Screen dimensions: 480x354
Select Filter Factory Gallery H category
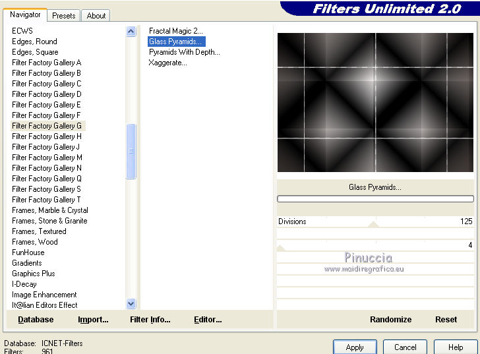tap(47, 136)
